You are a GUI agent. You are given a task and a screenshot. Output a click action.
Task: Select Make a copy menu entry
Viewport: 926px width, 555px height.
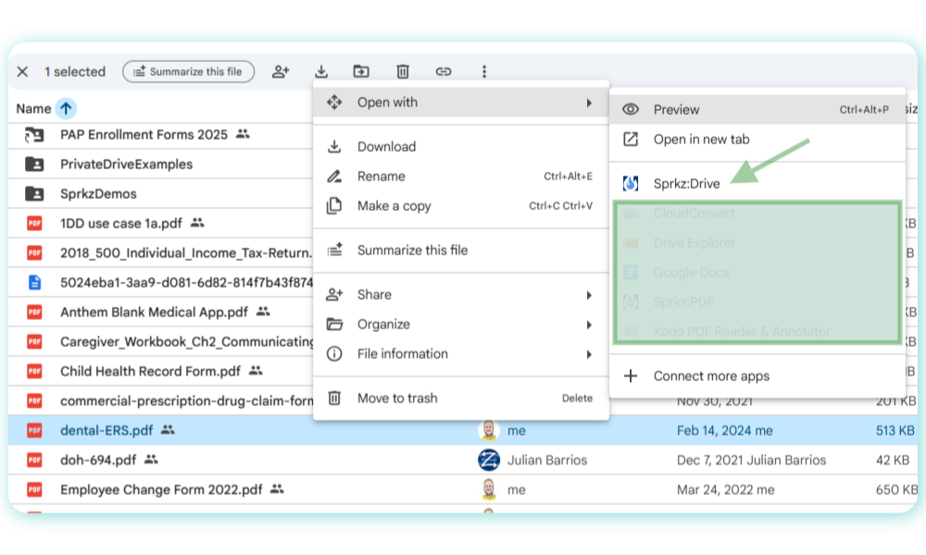click(394, 206)
